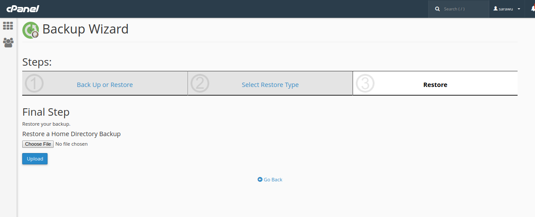Click the step 3 number circle
Viewport: 535px width, 217px height.
coord(365,83)
